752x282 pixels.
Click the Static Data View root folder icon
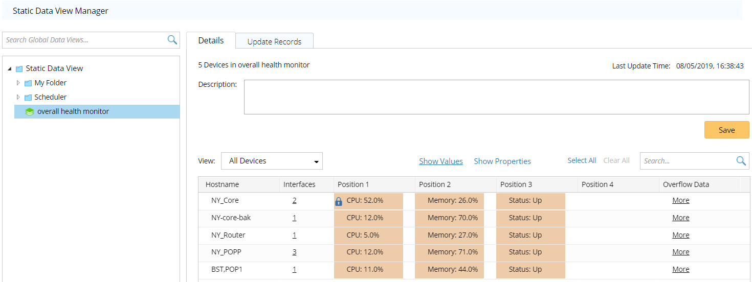19,68
